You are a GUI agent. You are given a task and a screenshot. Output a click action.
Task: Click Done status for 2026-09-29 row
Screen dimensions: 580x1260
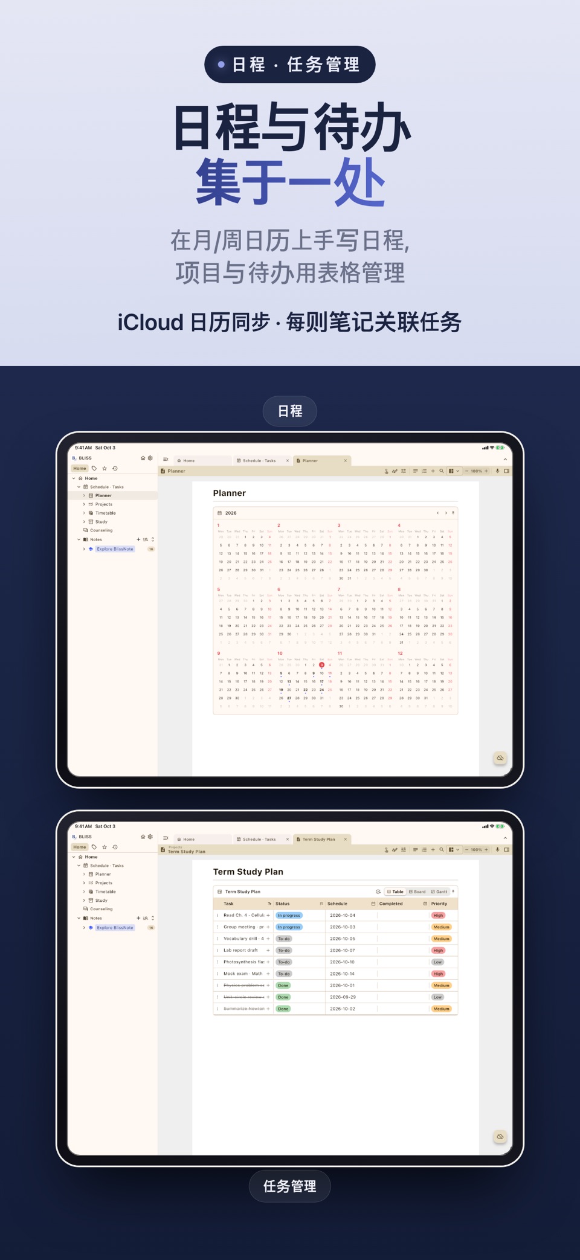point(283,997)
